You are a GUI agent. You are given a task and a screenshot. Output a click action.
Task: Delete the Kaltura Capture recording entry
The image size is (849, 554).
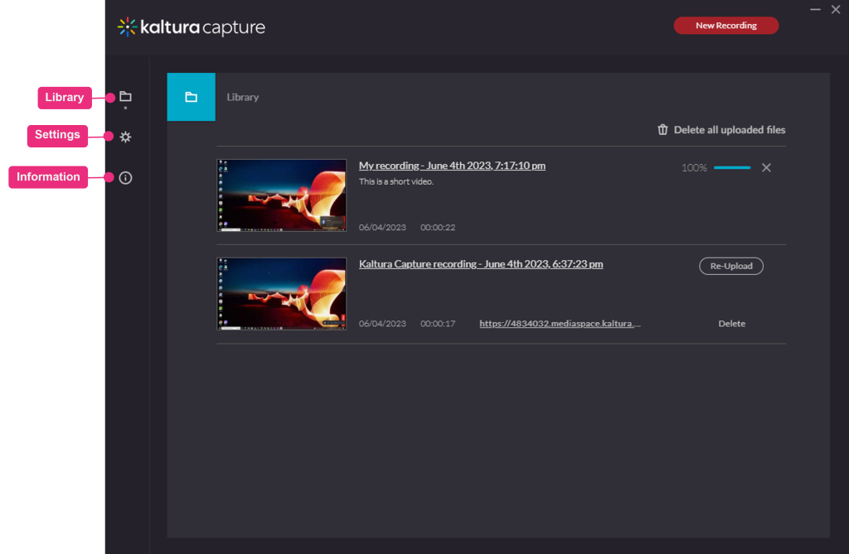(731, 324)
